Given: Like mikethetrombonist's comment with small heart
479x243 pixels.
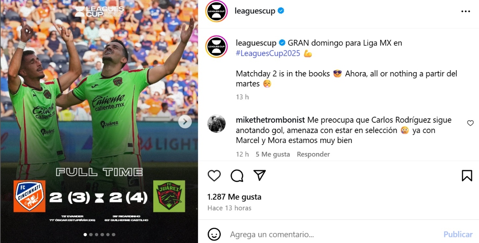Looking at the screenshot, I should click(x=470, y=123).
